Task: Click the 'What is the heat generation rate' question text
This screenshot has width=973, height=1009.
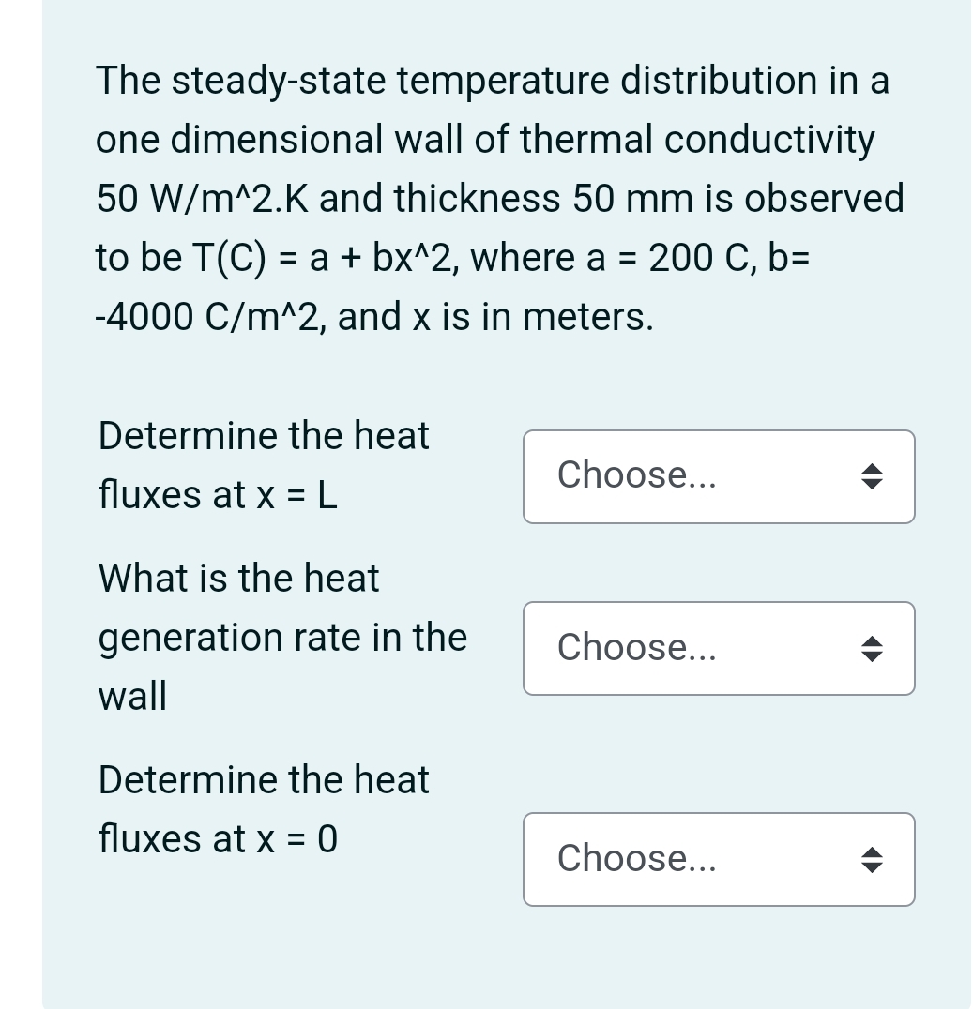Action: (282, 637)
